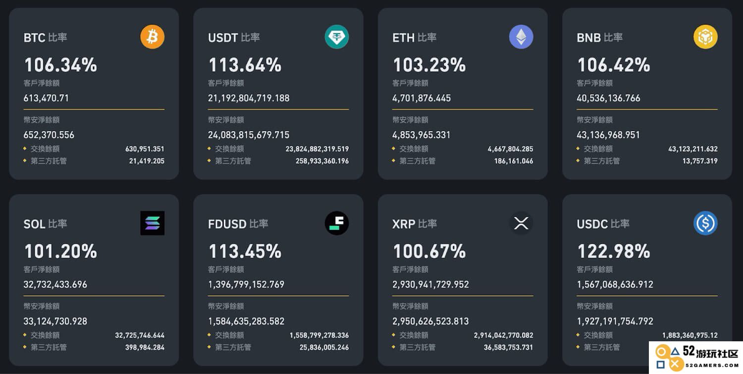Click the yellow divider line in ETH card
743x374 pixels.
[463, 109]
